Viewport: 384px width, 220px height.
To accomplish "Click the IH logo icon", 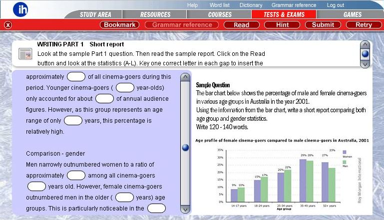I will click(20, 9).
